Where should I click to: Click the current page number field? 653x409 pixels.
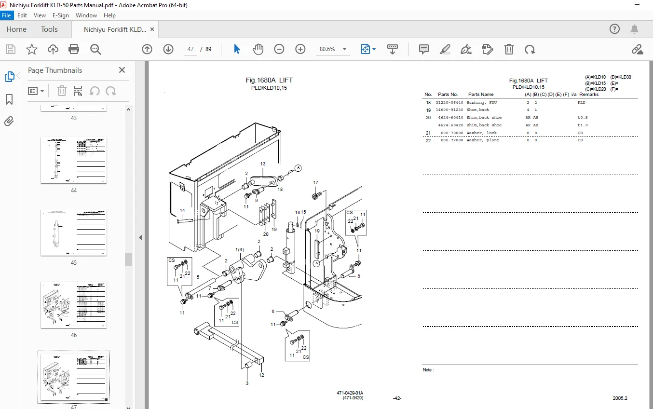tap(190, 49)
